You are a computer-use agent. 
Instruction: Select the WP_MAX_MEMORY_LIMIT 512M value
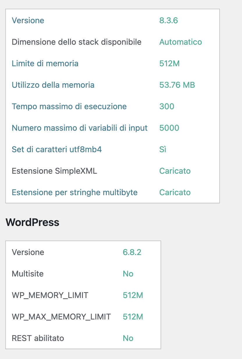click(133, 317)
